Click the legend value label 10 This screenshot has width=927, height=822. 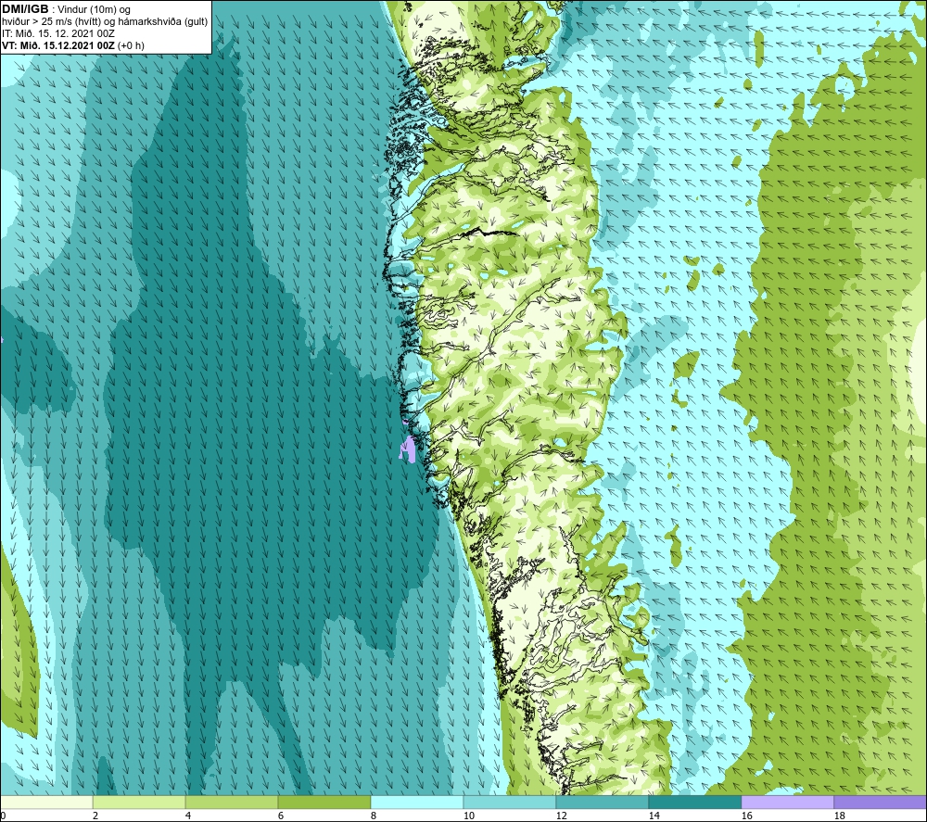[469, 816]
